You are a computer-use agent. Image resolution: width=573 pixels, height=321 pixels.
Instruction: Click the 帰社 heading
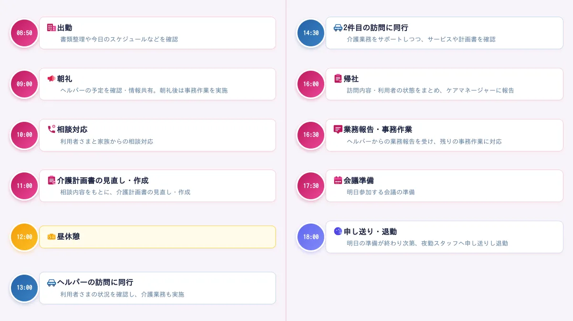click(351, 79)
